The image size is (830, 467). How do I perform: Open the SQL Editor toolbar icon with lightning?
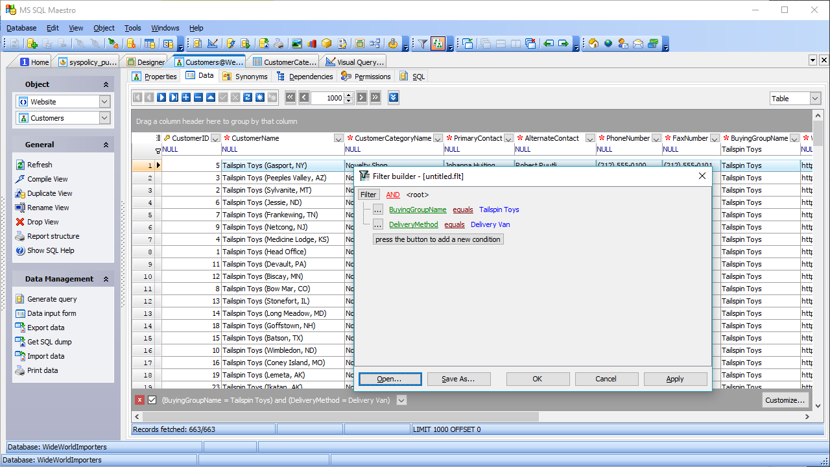click(x=230, y=43)
